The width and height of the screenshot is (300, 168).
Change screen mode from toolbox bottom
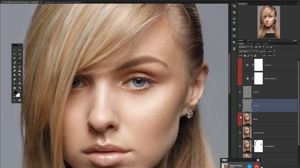coord(20,100)
